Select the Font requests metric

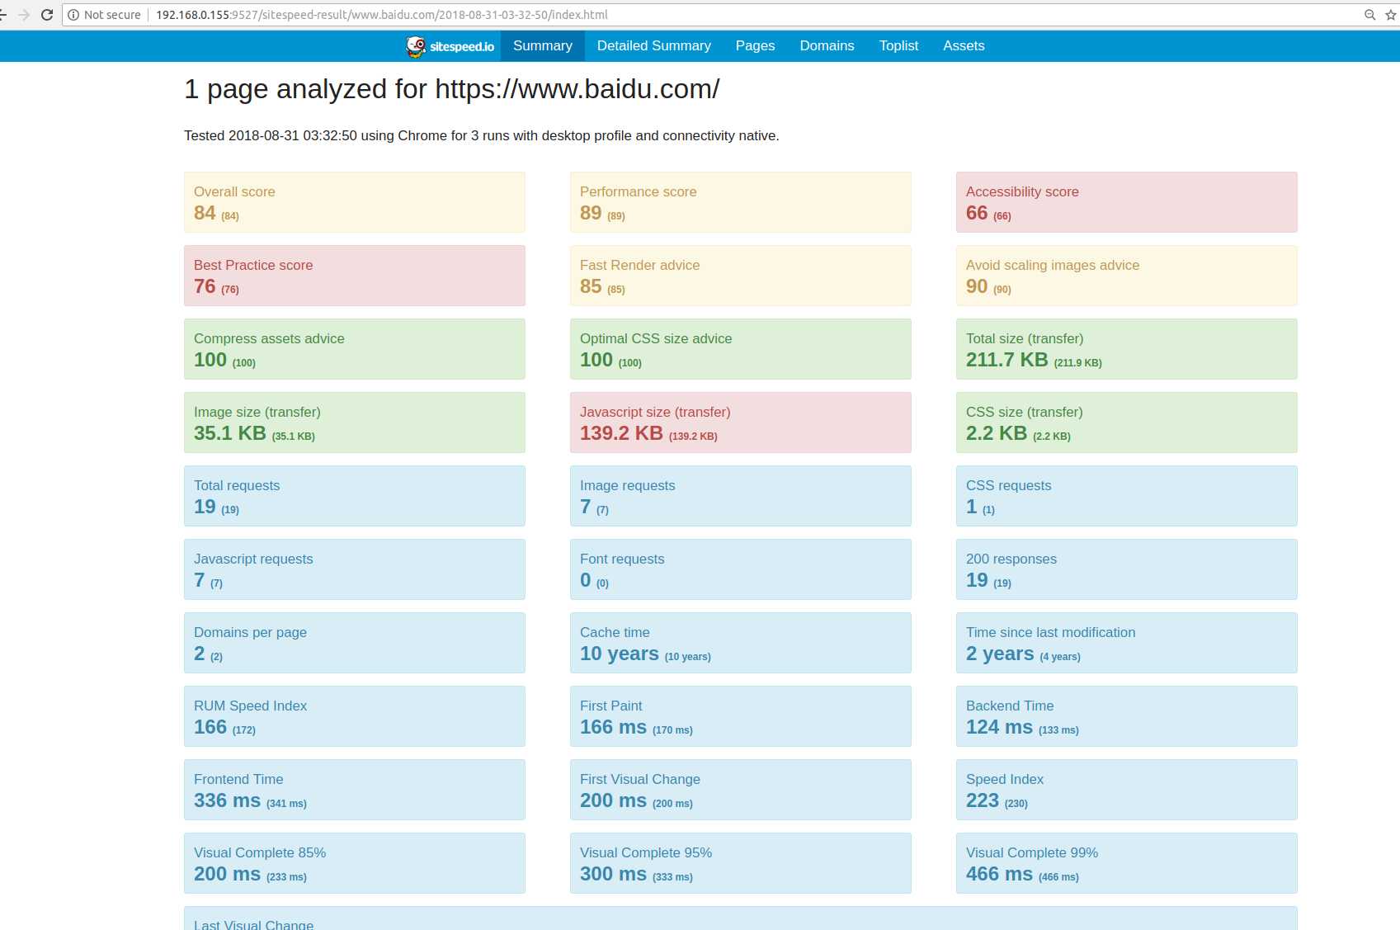click(740, 569)
